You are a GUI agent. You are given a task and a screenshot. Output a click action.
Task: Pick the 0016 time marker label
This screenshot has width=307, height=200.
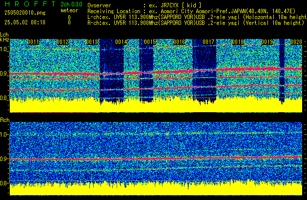coord(179,42)
